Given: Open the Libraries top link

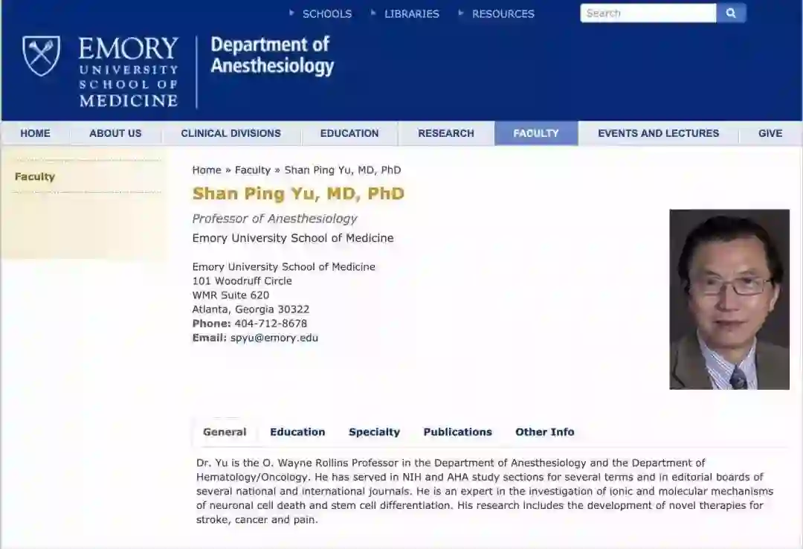Looking at the screenshot, I should [412, 14].
